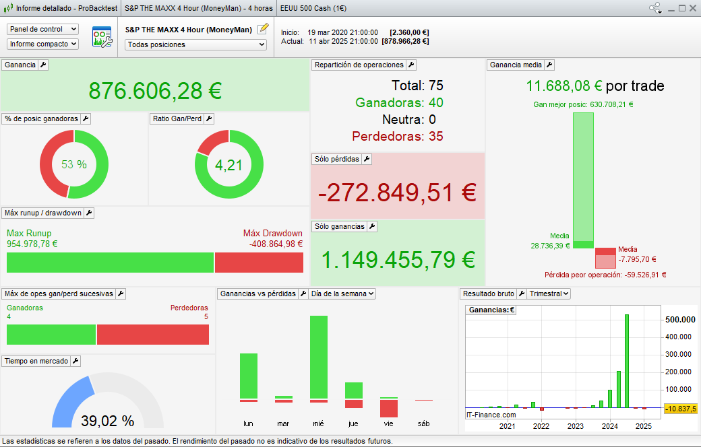Open wrench settings for Máx runup / drawdown
Image resolution: width=701 pixels, height=447 pixels.
(89, 213)
